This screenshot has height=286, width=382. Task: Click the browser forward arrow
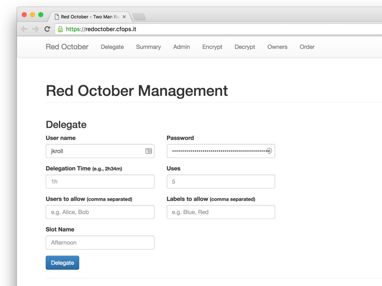(35, 29)
